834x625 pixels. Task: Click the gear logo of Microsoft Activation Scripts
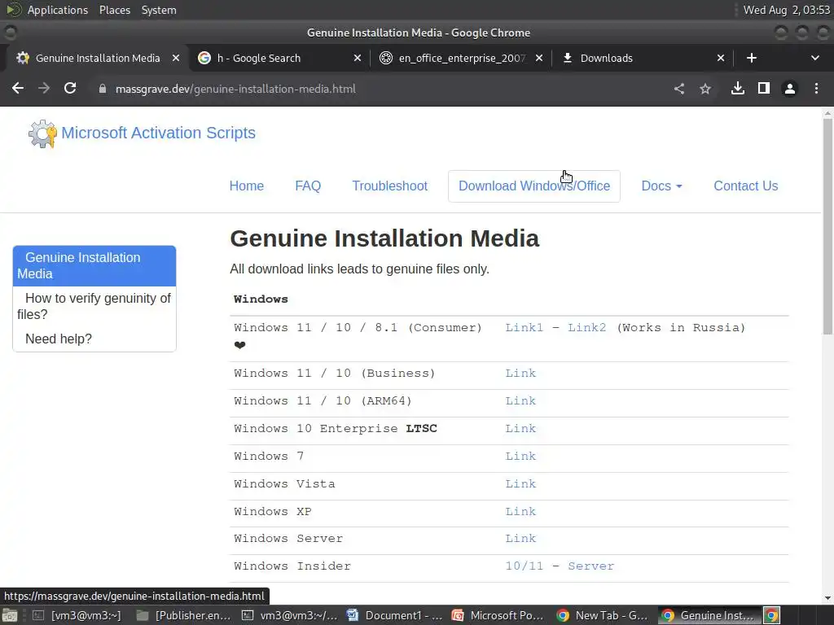[x=42, y=133]
